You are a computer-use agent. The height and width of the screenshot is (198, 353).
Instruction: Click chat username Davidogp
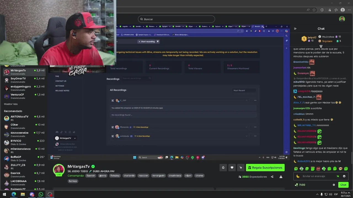[x=299, y=148]
